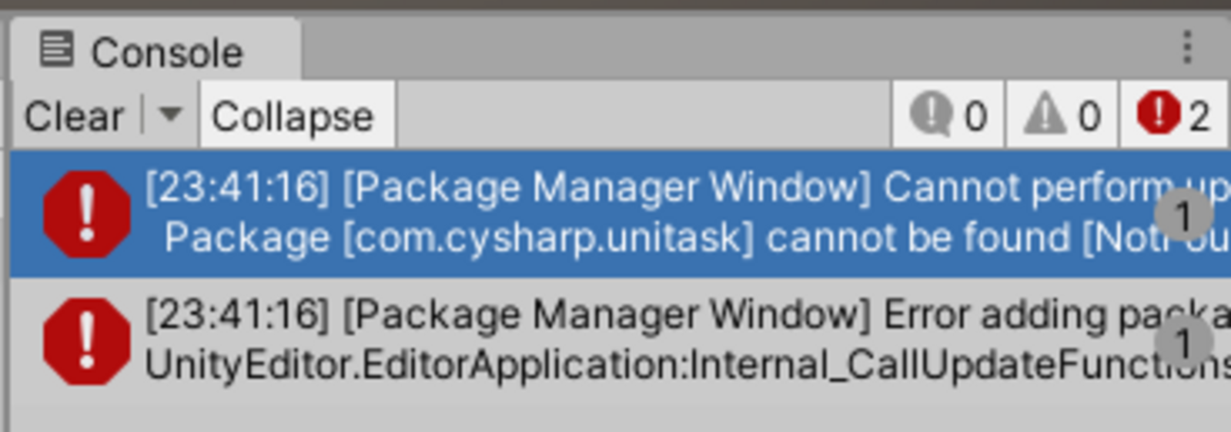Toggle the error messages filter showing 2
Screen dimensions: 1231x432
[1174, 116]
